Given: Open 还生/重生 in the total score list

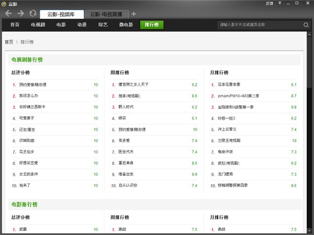Looking at the screenshot, I should tap(27, 129).
